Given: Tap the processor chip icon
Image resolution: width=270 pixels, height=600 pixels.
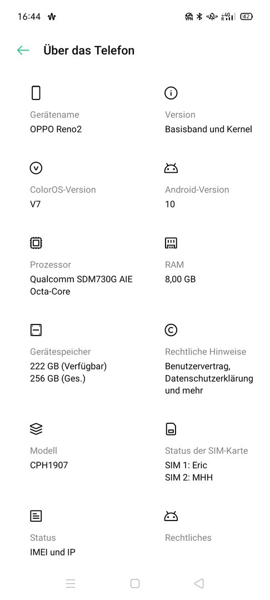Looking at the screenshot, I should [36, 243].
